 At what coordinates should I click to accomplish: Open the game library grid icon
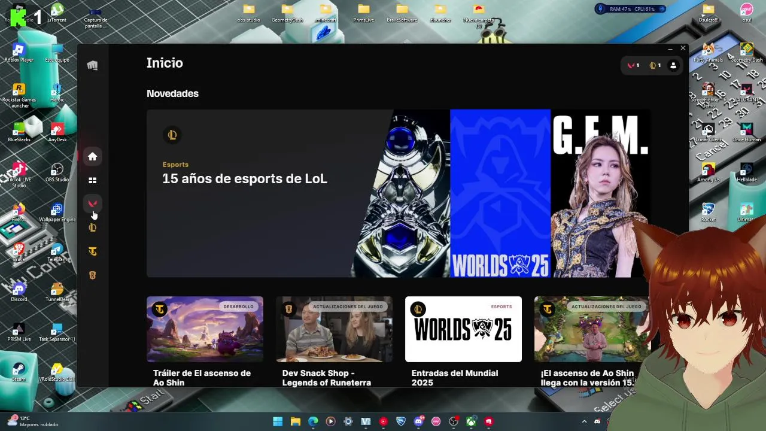point(92,180)
